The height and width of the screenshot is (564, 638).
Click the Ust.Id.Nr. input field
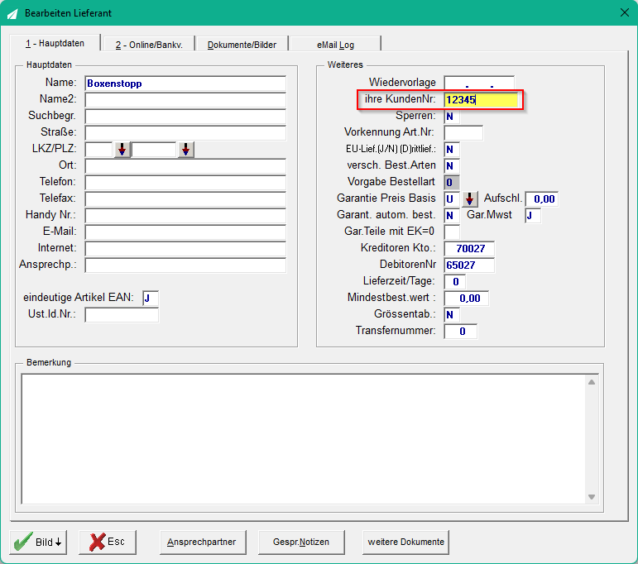[x=122, y=315]
